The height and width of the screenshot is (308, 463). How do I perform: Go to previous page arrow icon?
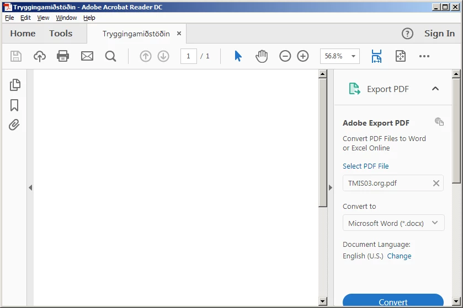tap(146, 56)
